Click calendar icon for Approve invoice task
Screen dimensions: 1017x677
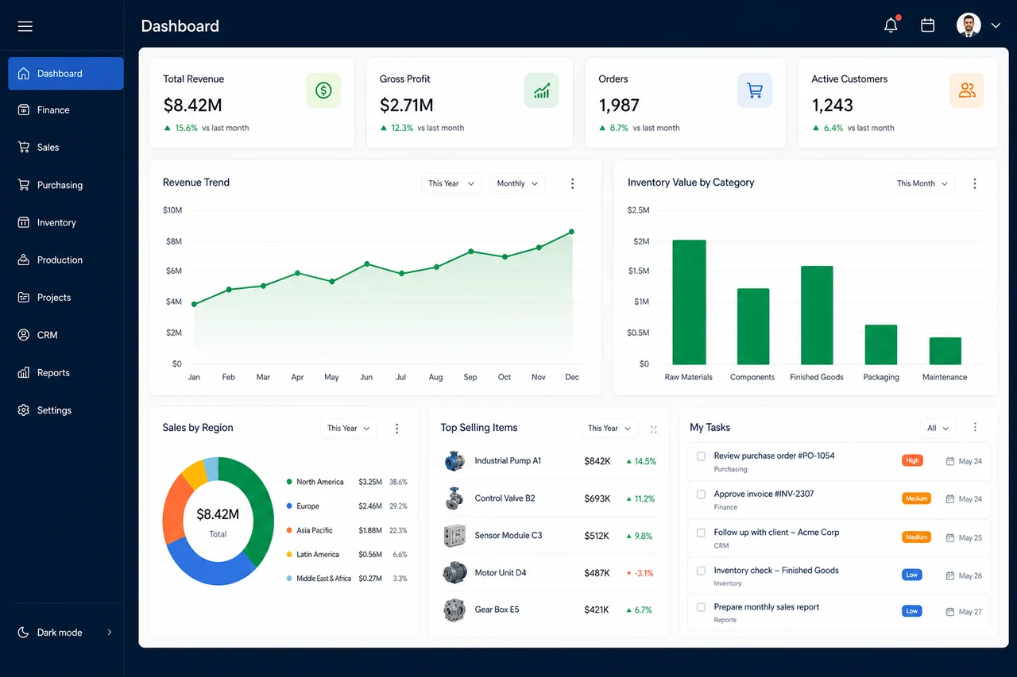pyautogui.click(x=950, y=499)
